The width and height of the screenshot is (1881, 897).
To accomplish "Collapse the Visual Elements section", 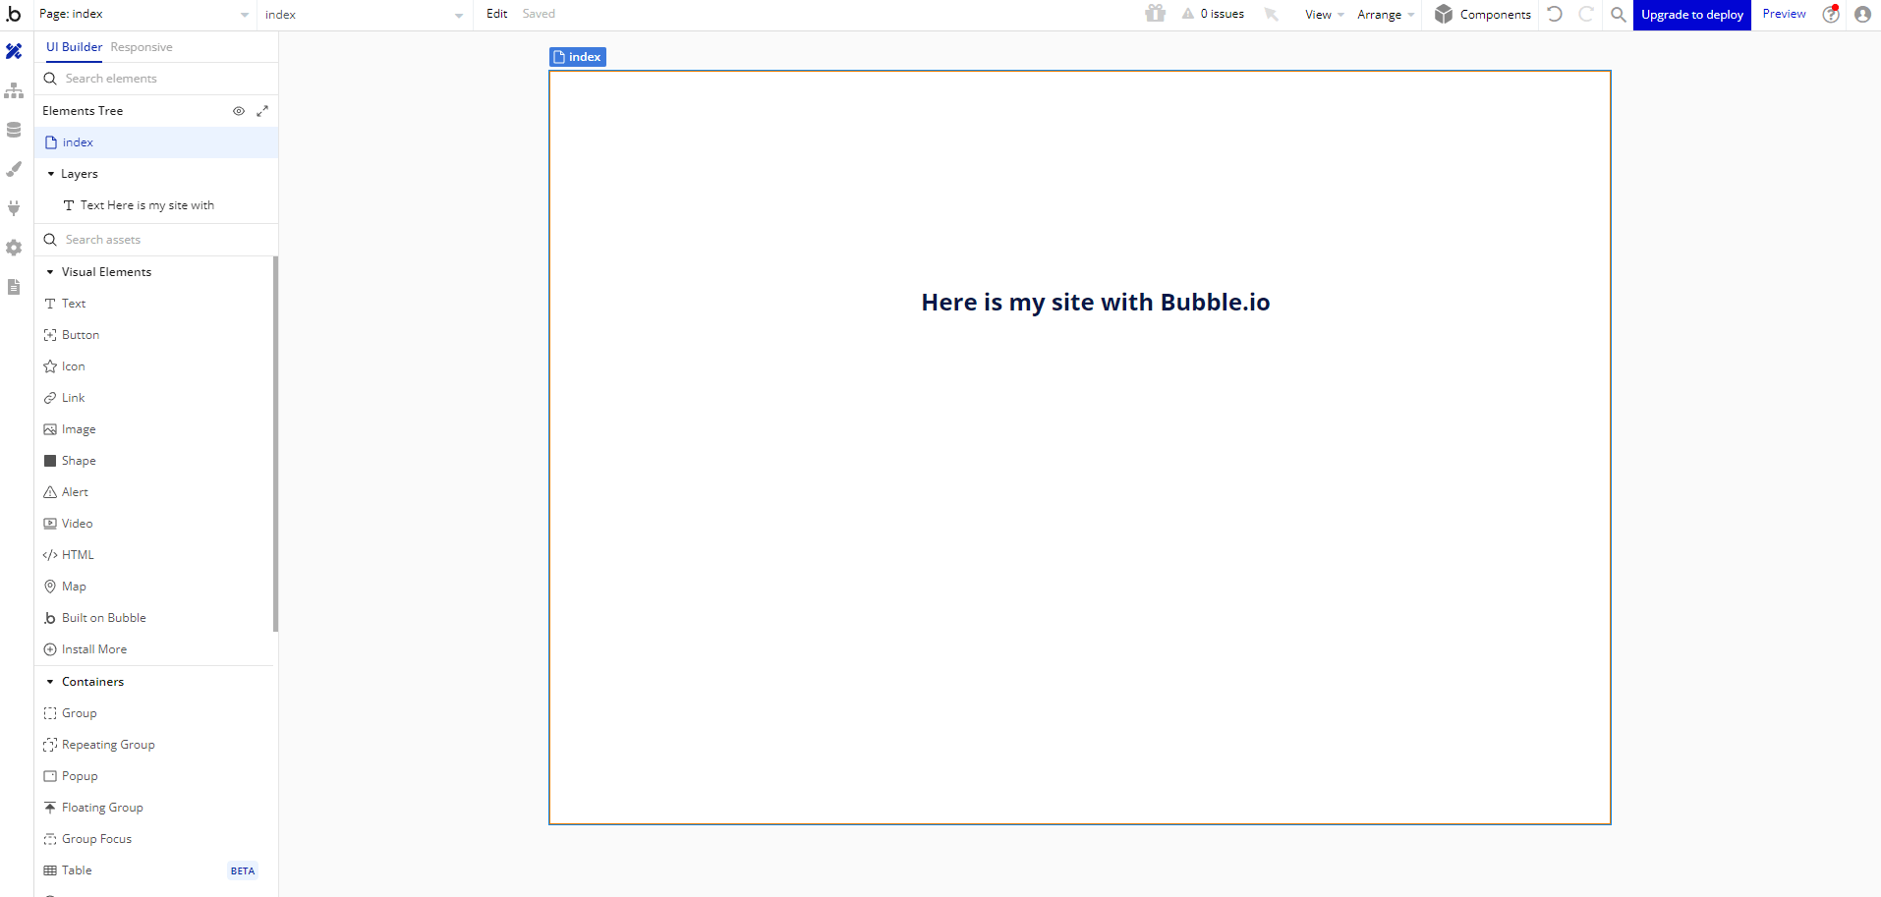I will click(50, 272).
